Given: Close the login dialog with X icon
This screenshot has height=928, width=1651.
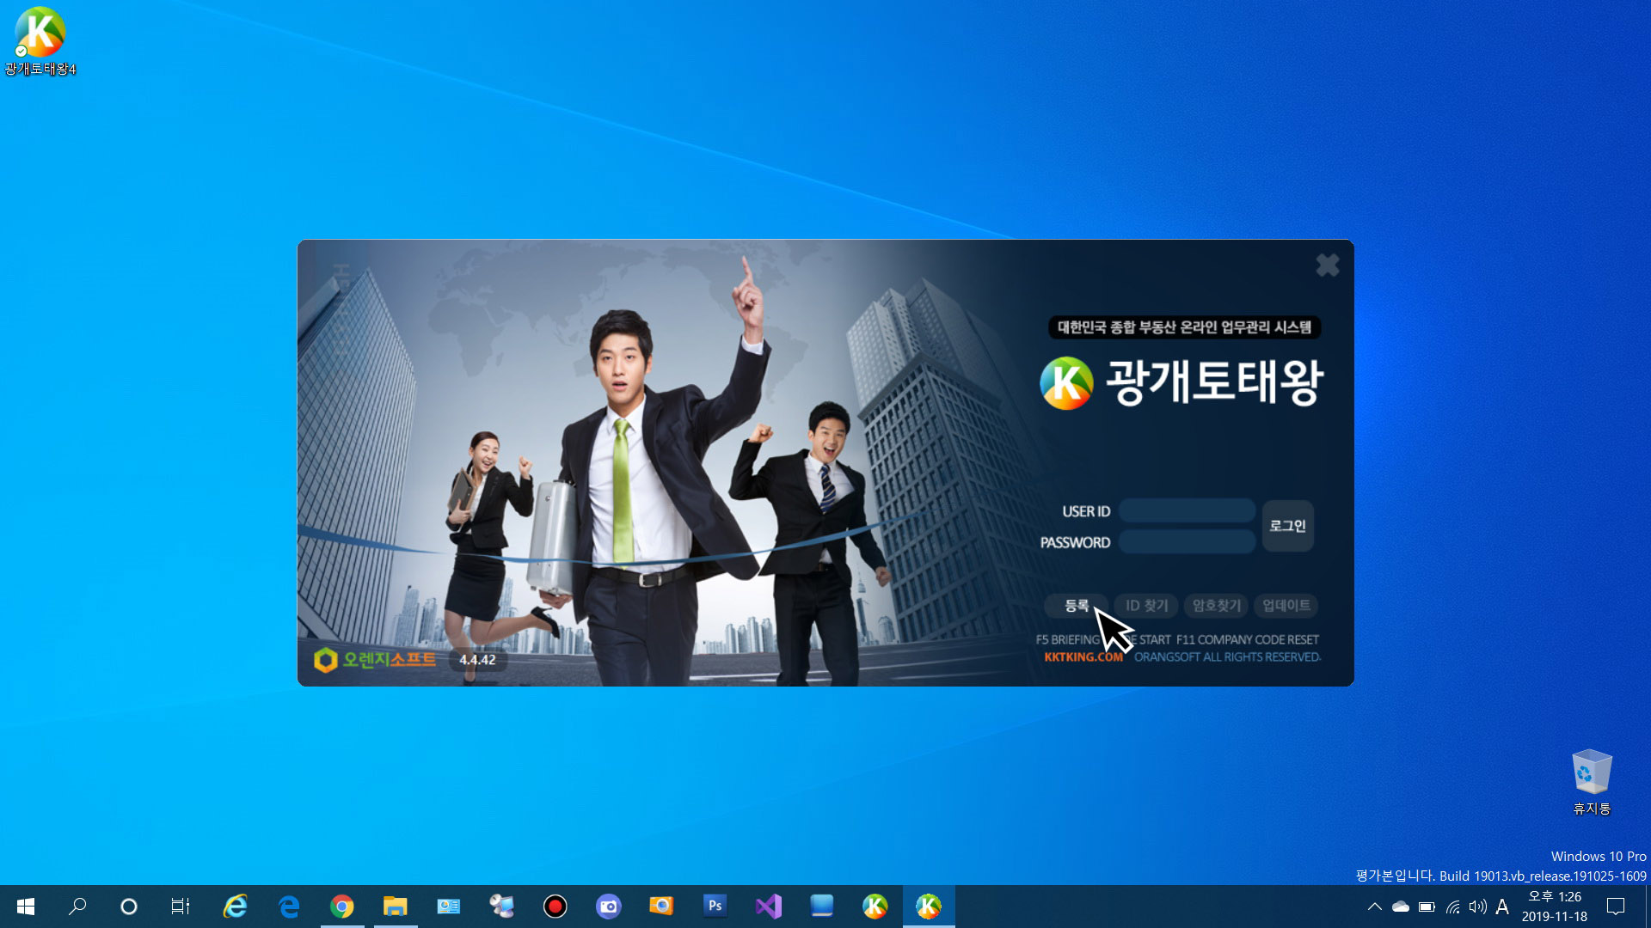Looking at the screenshot, I should 1328,266.
